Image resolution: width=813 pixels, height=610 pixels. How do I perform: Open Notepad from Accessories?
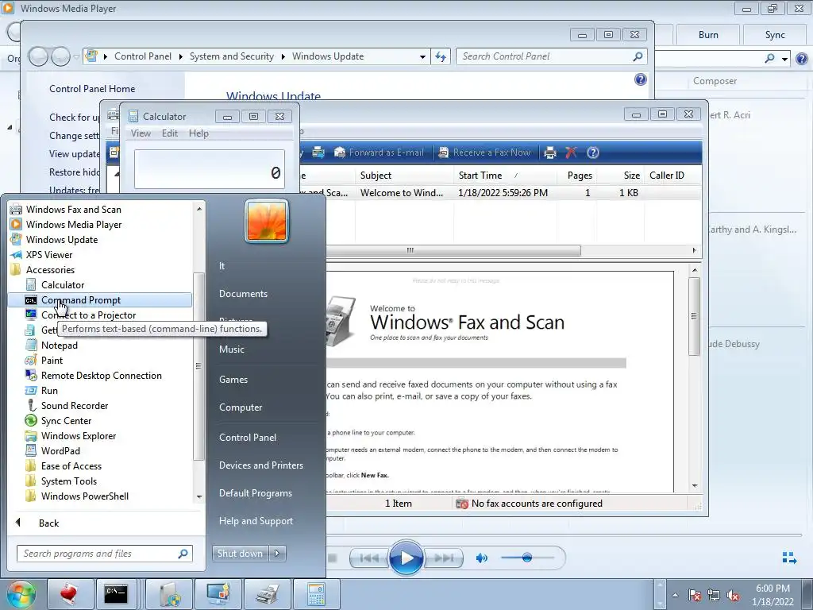(59, 345)
